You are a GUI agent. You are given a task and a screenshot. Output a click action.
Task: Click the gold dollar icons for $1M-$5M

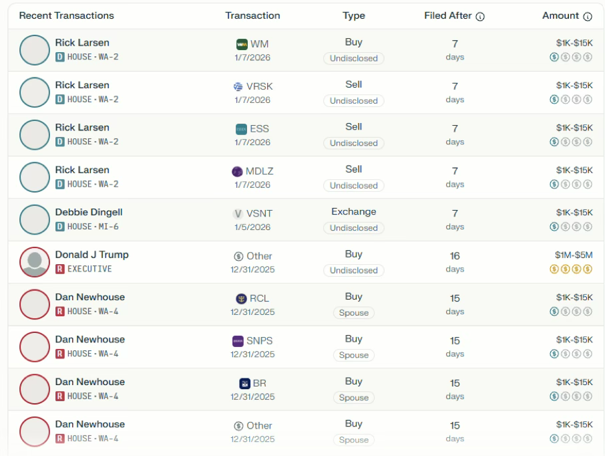[x=570, y=269]
